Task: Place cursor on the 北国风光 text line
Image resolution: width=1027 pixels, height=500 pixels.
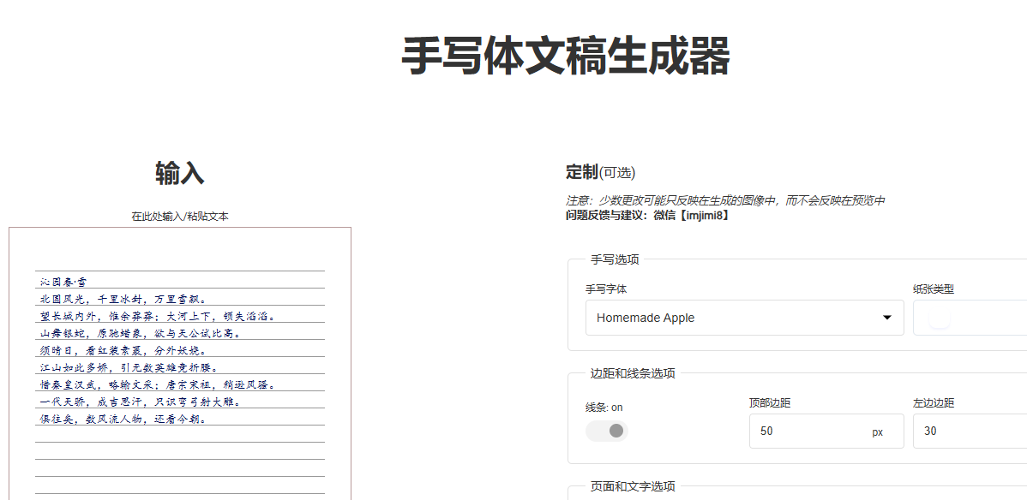Action: pyautogui.click(x=123, y=299)
